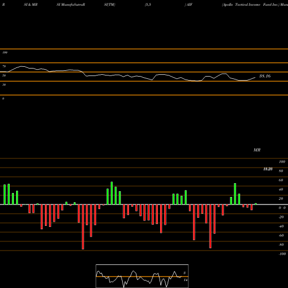Click the 18.28 value on the MR chart
288x288 pixels.
click(268, 169)
